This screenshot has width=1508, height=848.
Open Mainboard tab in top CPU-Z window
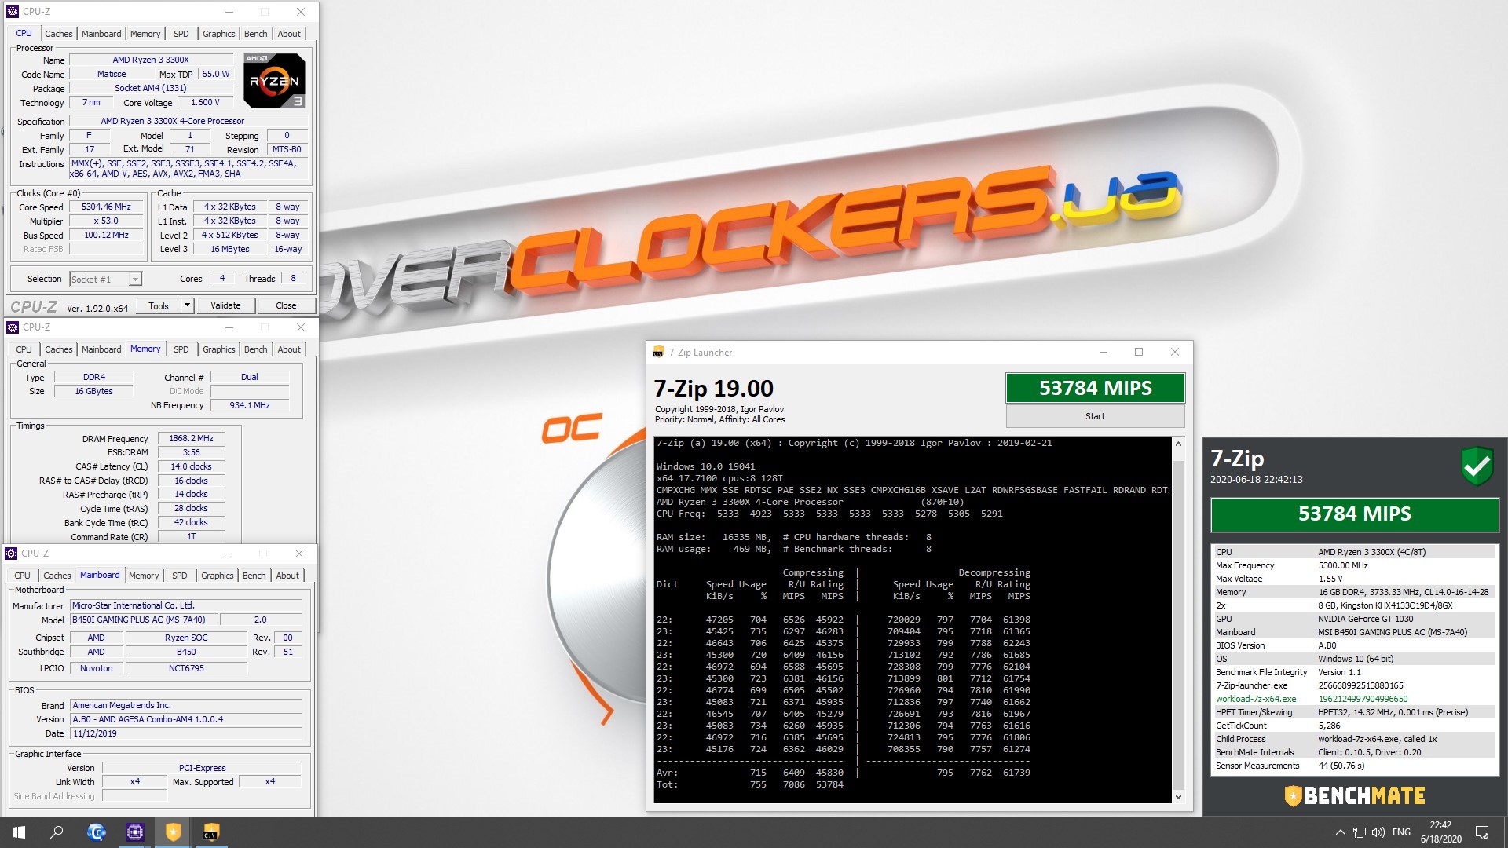pos(101,34)
